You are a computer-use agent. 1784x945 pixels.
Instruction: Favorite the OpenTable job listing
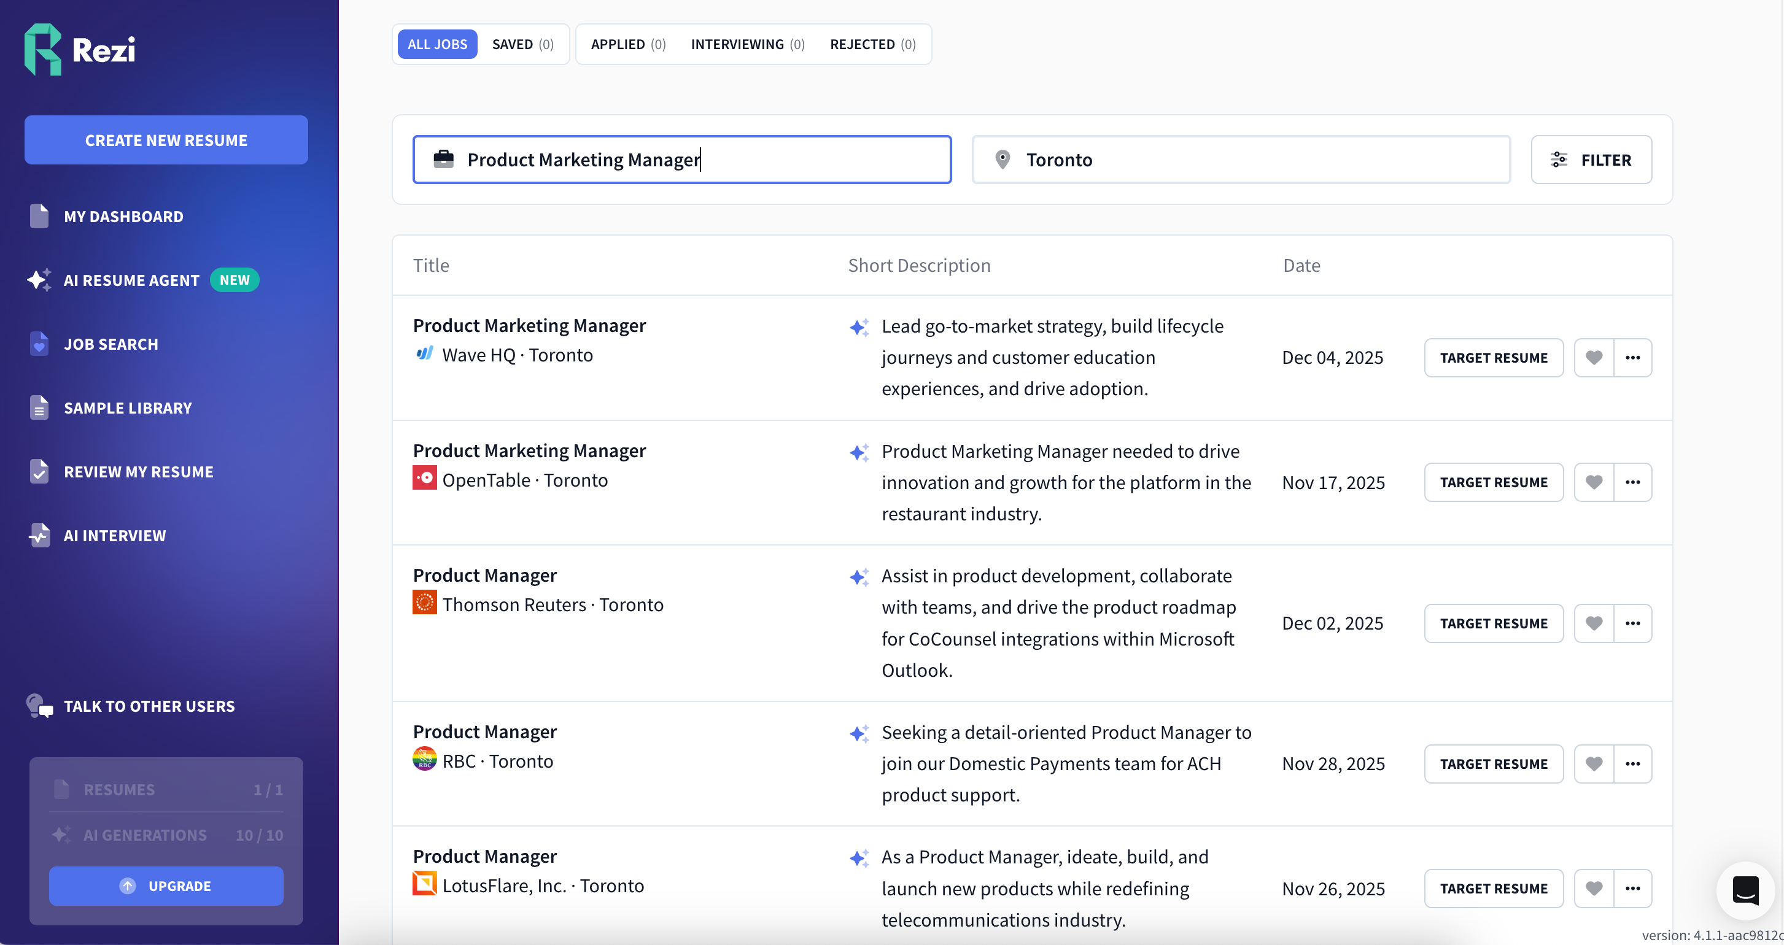1594,482
